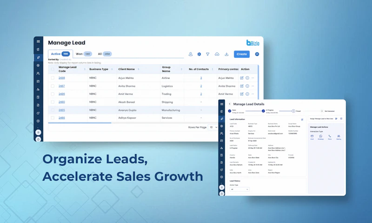Sort by Group Name column
The image size is (372, 223).
[x=181, y=69]
